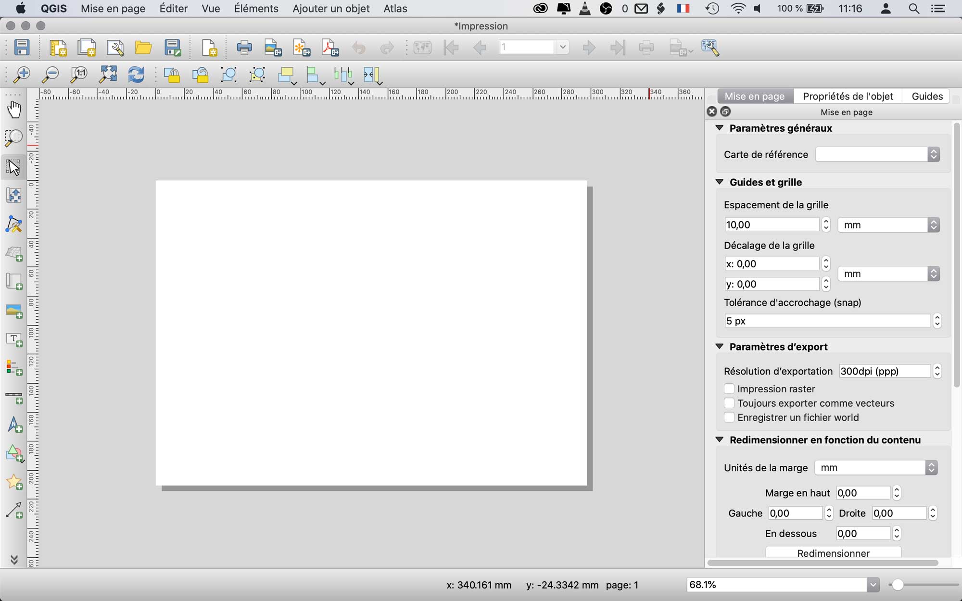Click the Add scale bar tool
This screenshot has height=601, width=962.
pyautogui.click(x=14, y=397)
